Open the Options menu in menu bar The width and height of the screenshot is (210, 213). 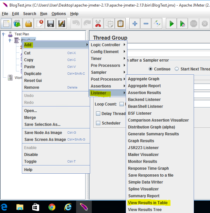point(59,14)
